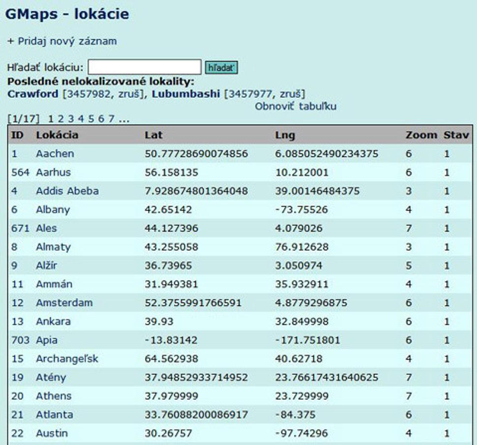
Task: Click the '+ Pridaj nový záznam' link
Action: click(x=62, y=41)
